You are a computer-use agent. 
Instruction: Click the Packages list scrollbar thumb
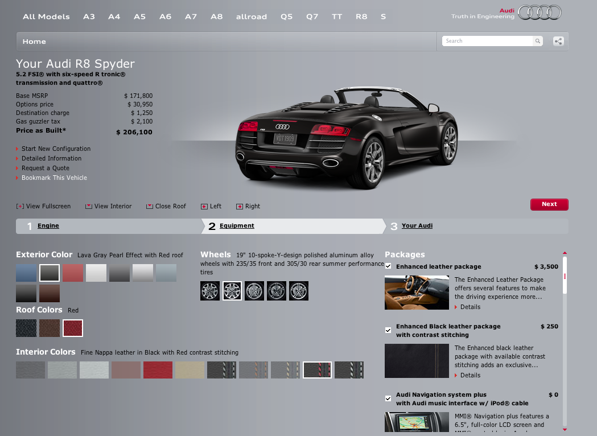pos(565,275)
